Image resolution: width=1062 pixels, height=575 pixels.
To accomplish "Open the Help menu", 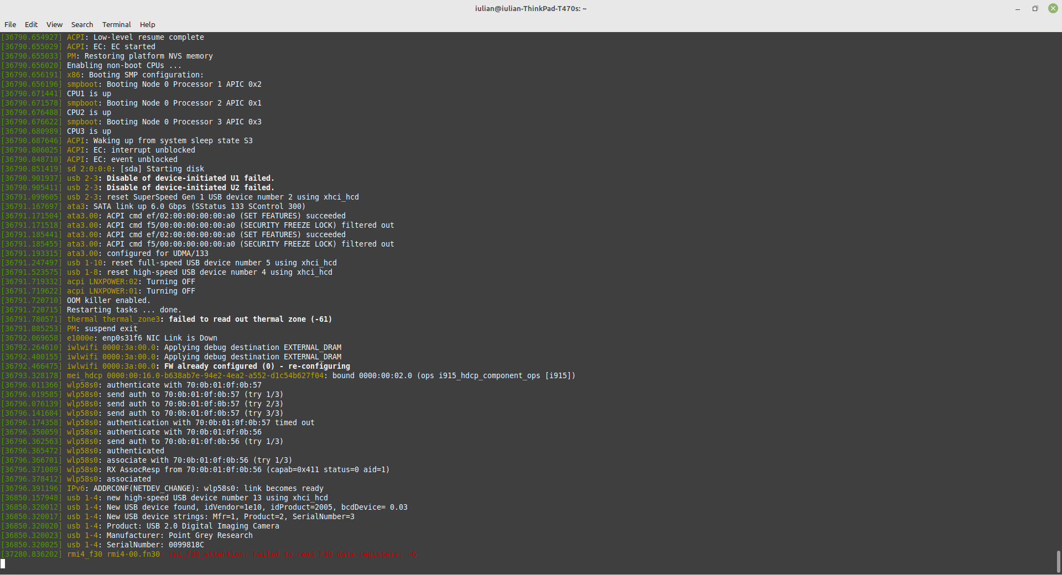I will (147, 24).
